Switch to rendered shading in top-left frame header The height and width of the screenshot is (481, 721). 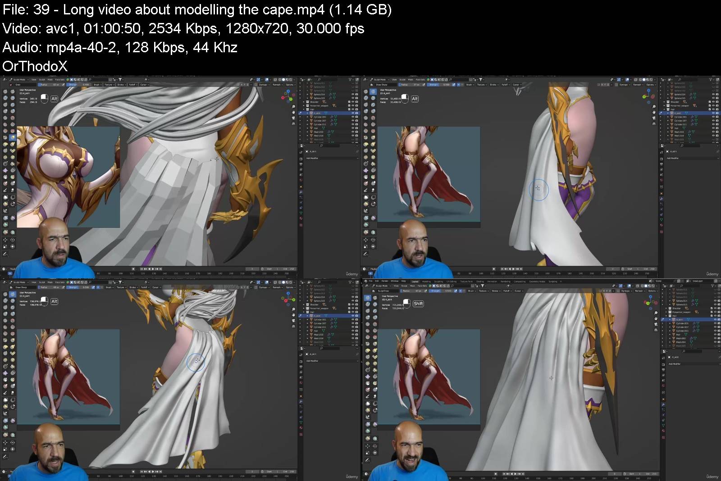pos(291,80)
